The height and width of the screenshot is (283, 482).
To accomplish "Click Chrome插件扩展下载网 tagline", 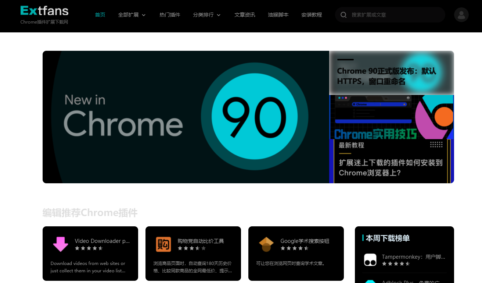I will (x=44, y=22).
